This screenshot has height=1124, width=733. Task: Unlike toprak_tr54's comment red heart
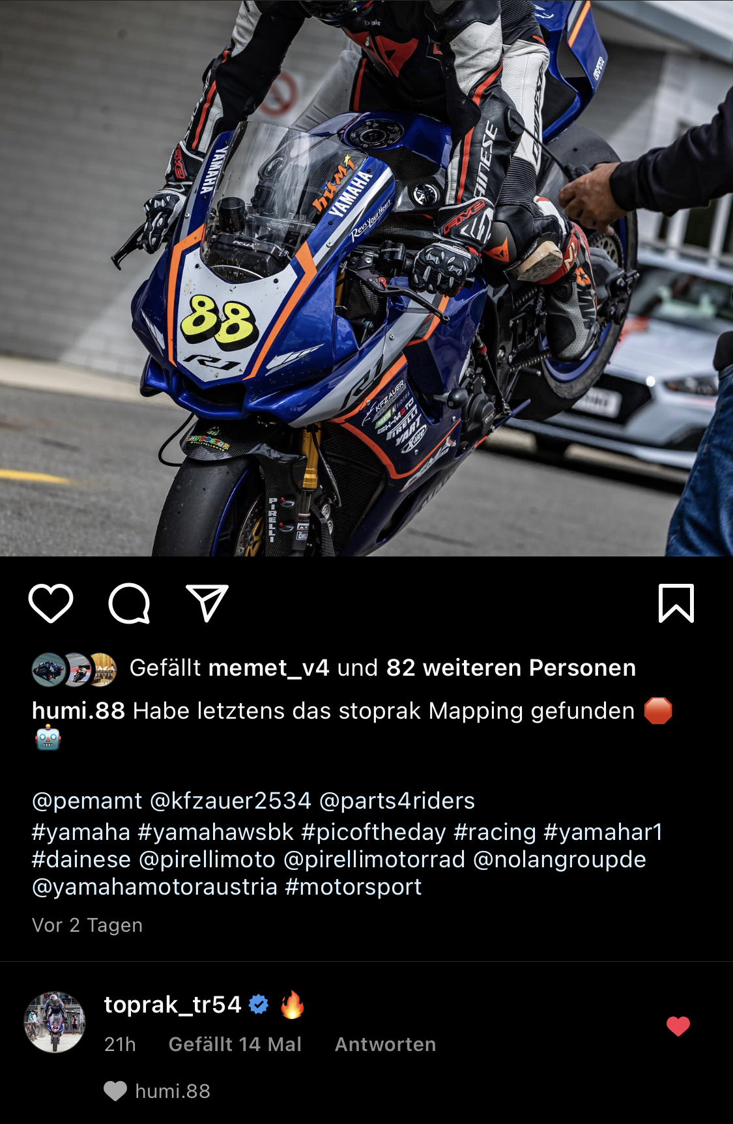[678, 1026]
